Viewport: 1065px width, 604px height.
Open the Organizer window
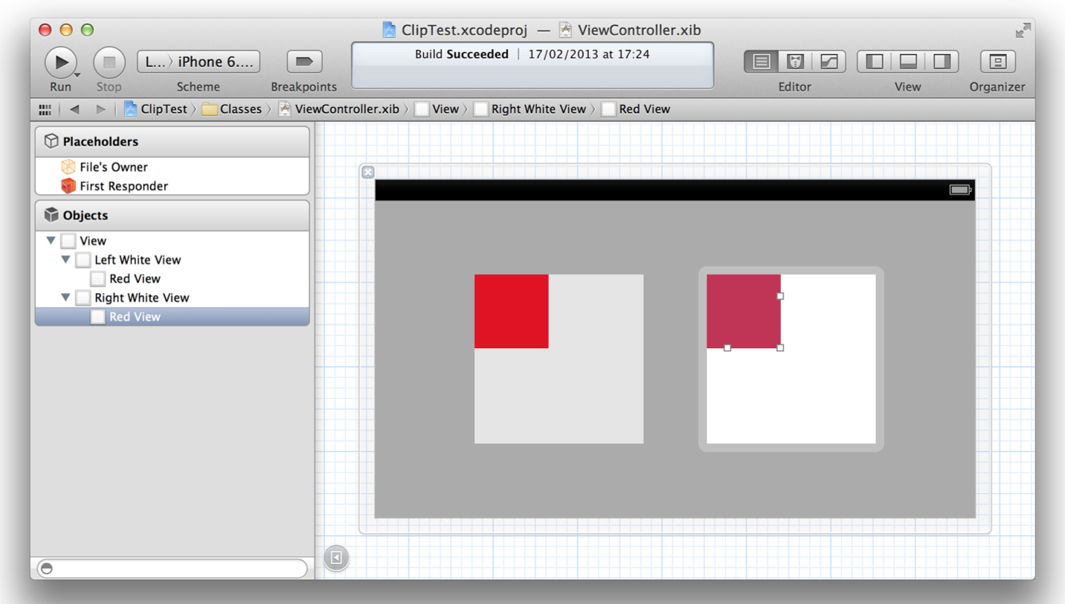997,62
